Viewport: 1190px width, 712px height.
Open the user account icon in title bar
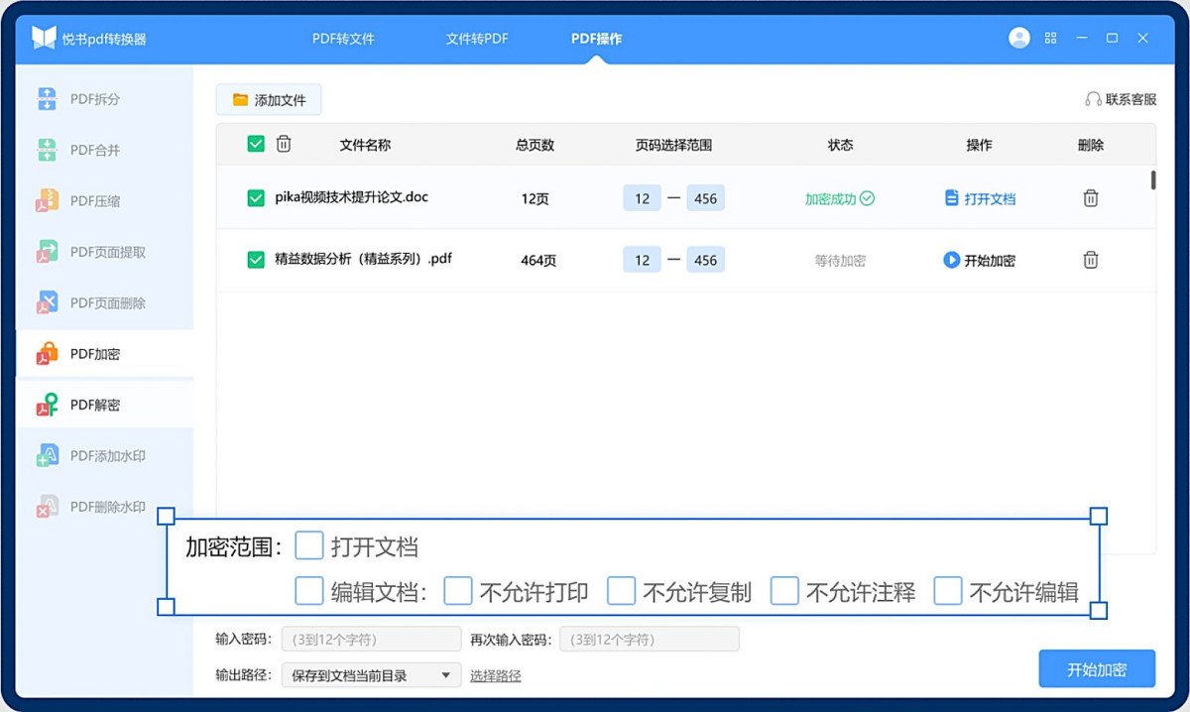(x=1019, y=38)
